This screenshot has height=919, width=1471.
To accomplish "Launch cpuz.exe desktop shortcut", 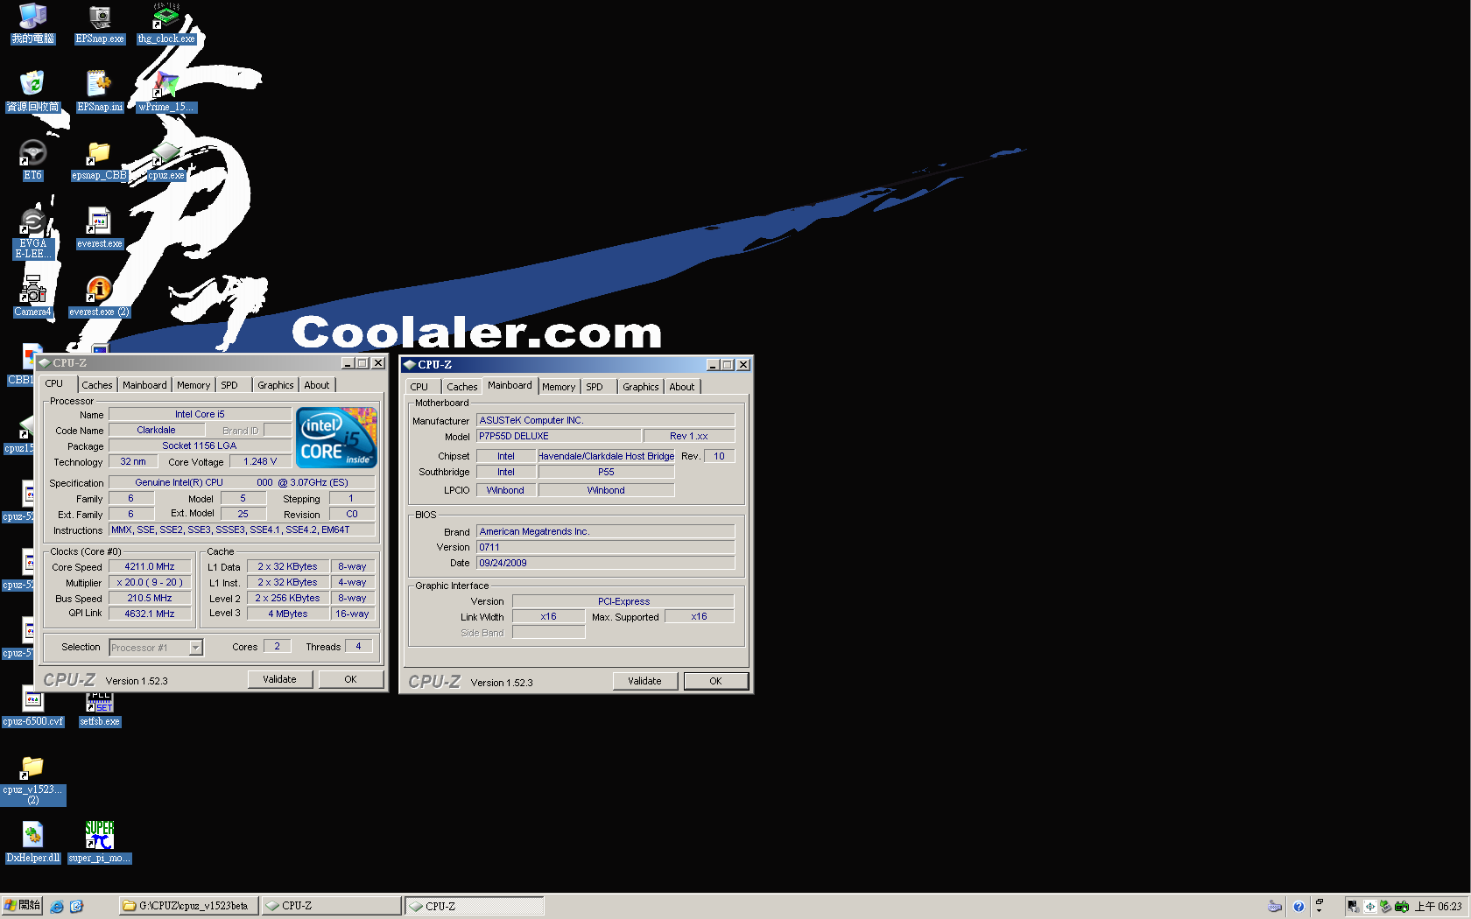I will [166, 162].
